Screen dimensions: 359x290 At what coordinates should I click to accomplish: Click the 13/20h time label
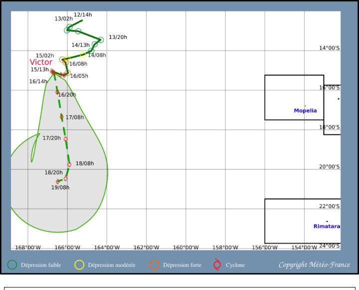click(118, 37)
